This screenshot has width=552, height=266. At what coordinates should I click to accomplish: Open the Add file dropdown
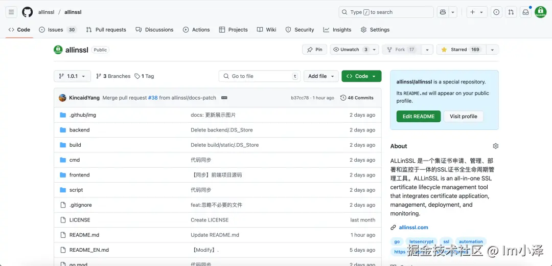(x=321, y=76)
